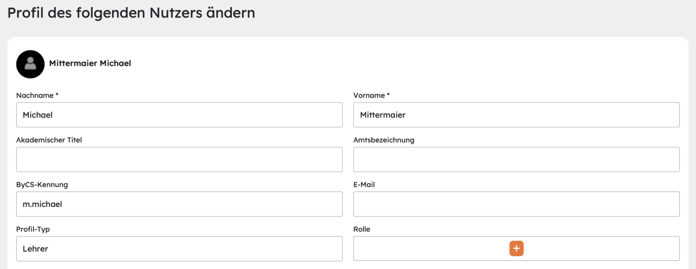Click empty area of the Rolle box
Viewport: 696px width, 269px height.
[429, 249]
